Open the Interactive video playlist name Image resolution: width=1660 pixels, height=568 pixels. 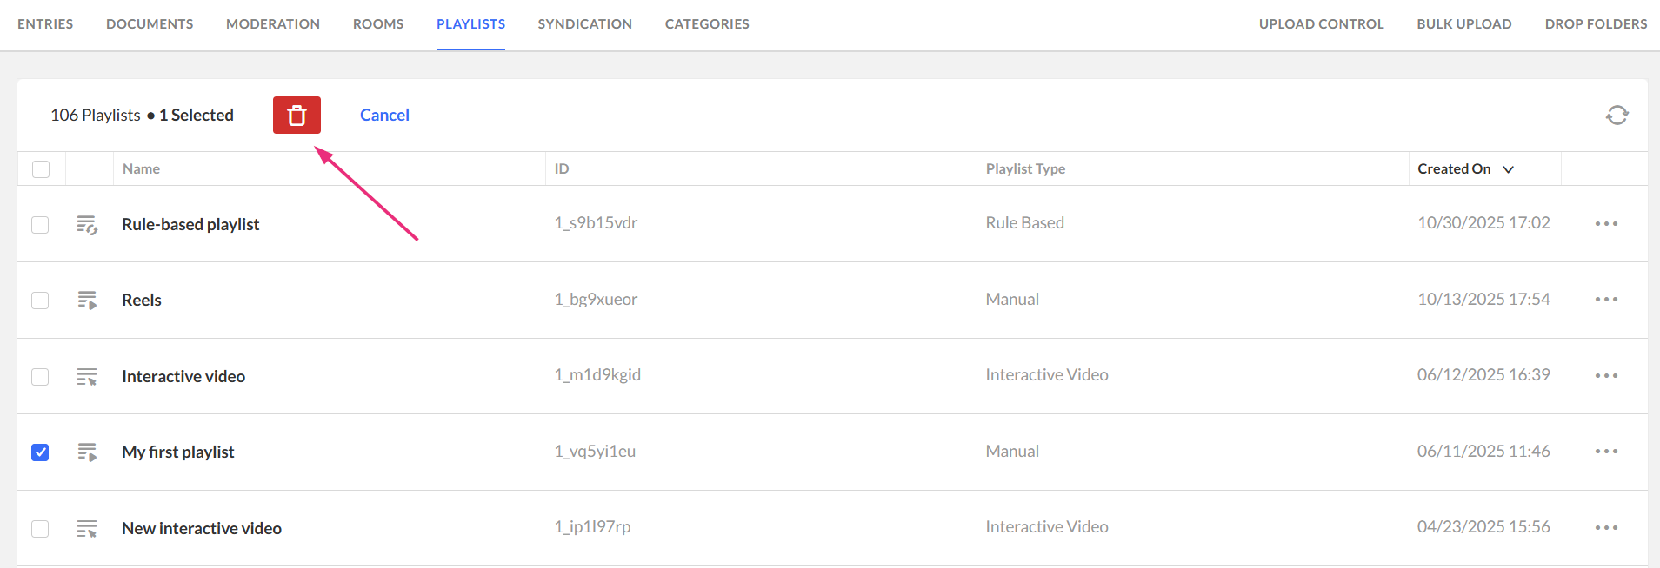[x=183, y=377]
